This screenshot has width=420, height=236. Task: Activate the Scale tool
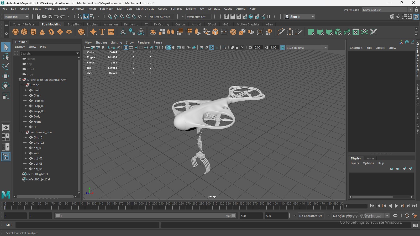(6, 95)
